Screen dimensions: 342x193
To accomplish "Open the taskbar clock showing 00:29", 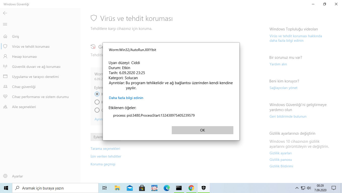I will [x=320, y=188].
